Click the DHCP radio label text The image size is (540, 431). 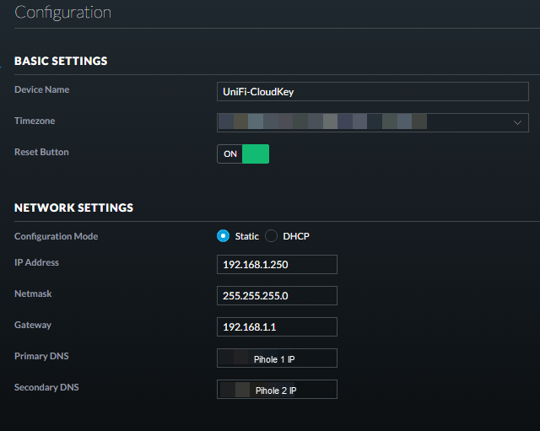pos(296,236)
